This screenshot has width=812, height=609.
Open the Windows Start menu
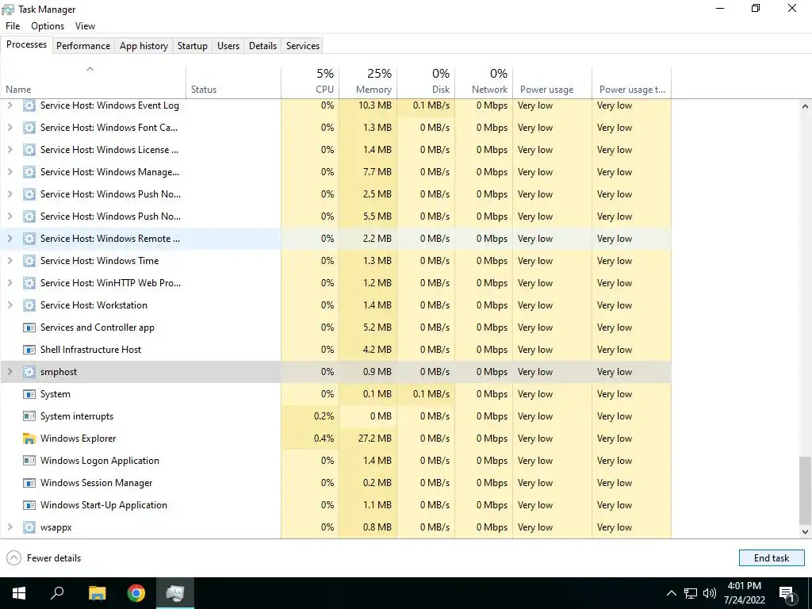click(x=19, y=593)
